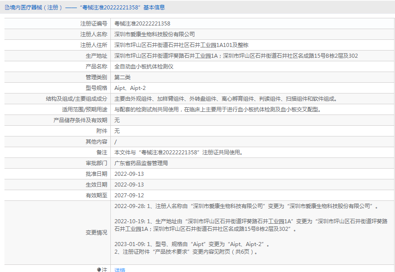Select registrant name 深圳市爱康生物科技股份有限公司

coord(155,34)
